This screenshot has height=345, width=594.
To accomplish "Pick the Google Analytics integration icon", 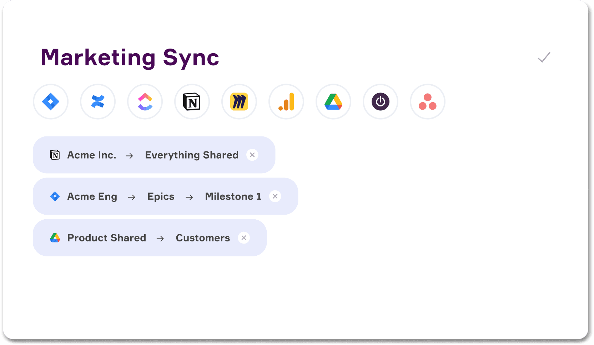I will click(286, 102).
